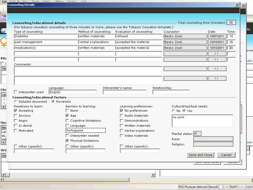The image size is (253, 190).
Task: Tick the Demonstrations checkbox
Action: click(121, 121)
